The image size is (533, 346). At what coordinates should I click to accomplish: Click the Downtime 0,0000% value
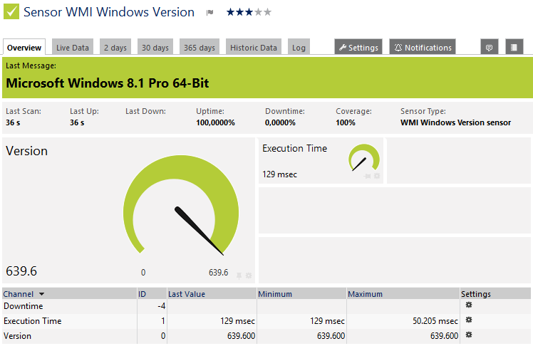click(x=280, y=122)
